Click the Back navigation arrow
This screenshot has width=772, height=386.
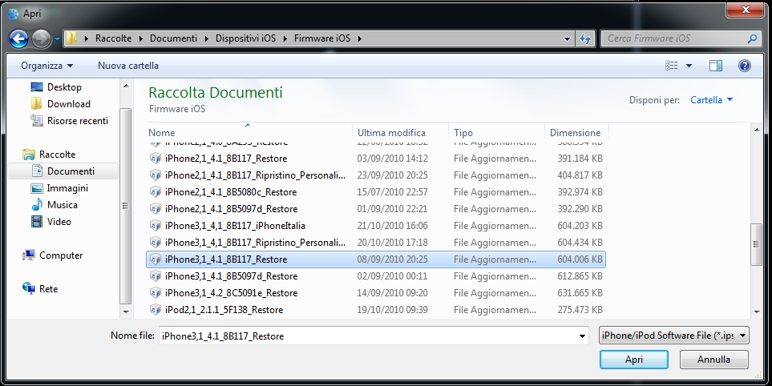[x=18, y=38]
